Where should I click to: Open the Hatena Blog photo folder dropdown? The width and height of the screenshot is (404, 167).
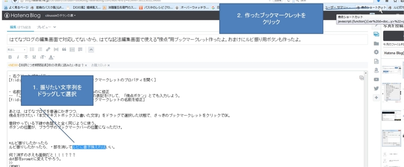(393, 53)
